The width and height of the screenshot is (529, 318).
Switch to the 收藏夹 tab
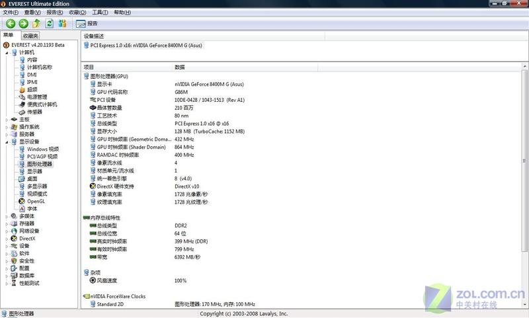30,36
